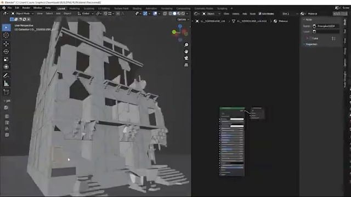Viewport: 351px width, 197px height.
Task: Click the Material Output node
Action: point(257,113)
